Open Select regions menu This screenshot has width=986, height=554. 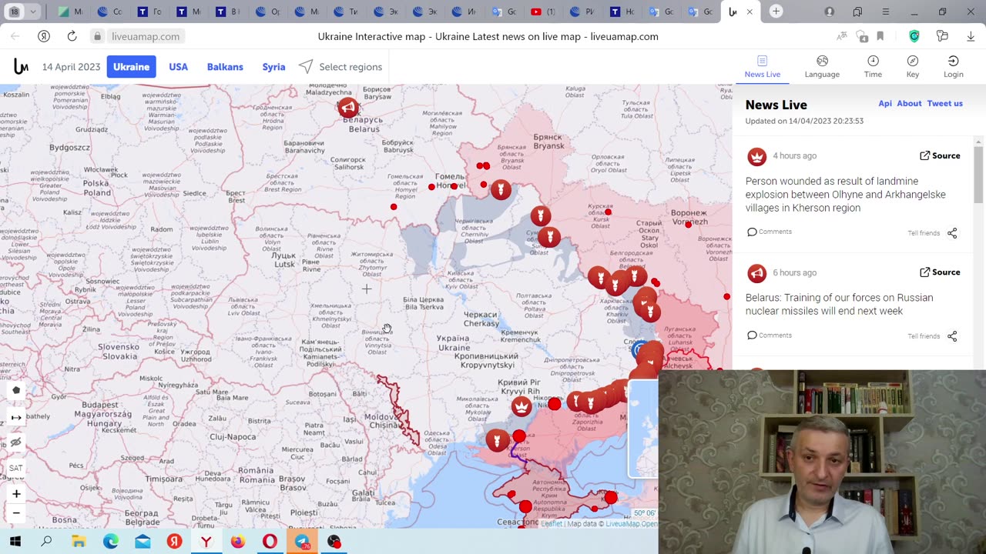point(340,67)
